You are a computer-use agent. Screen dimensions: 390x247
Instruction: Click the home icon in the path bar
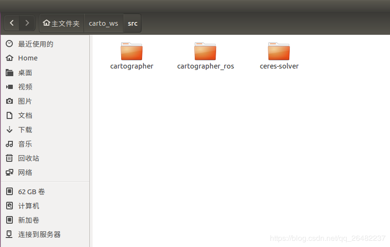47,23
